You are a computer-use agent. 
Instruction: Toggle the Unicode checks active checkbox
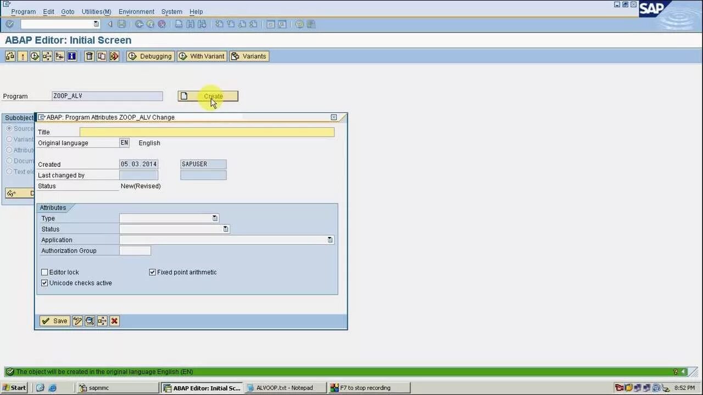pos(44,283)
